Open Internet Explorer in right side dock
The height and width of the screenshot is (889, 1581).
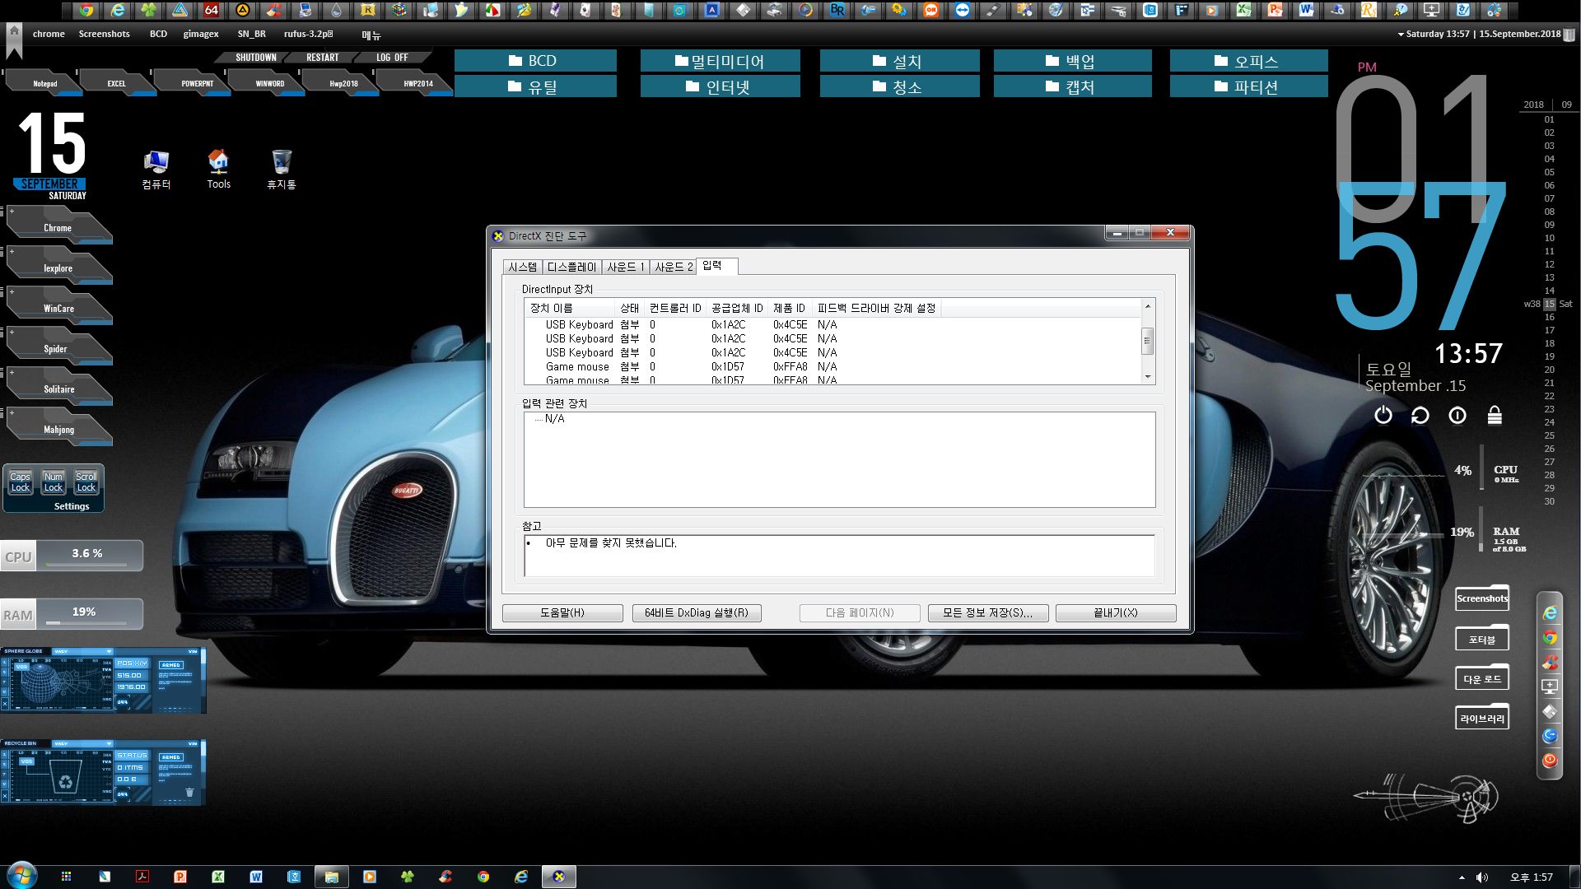point(1550,612)
